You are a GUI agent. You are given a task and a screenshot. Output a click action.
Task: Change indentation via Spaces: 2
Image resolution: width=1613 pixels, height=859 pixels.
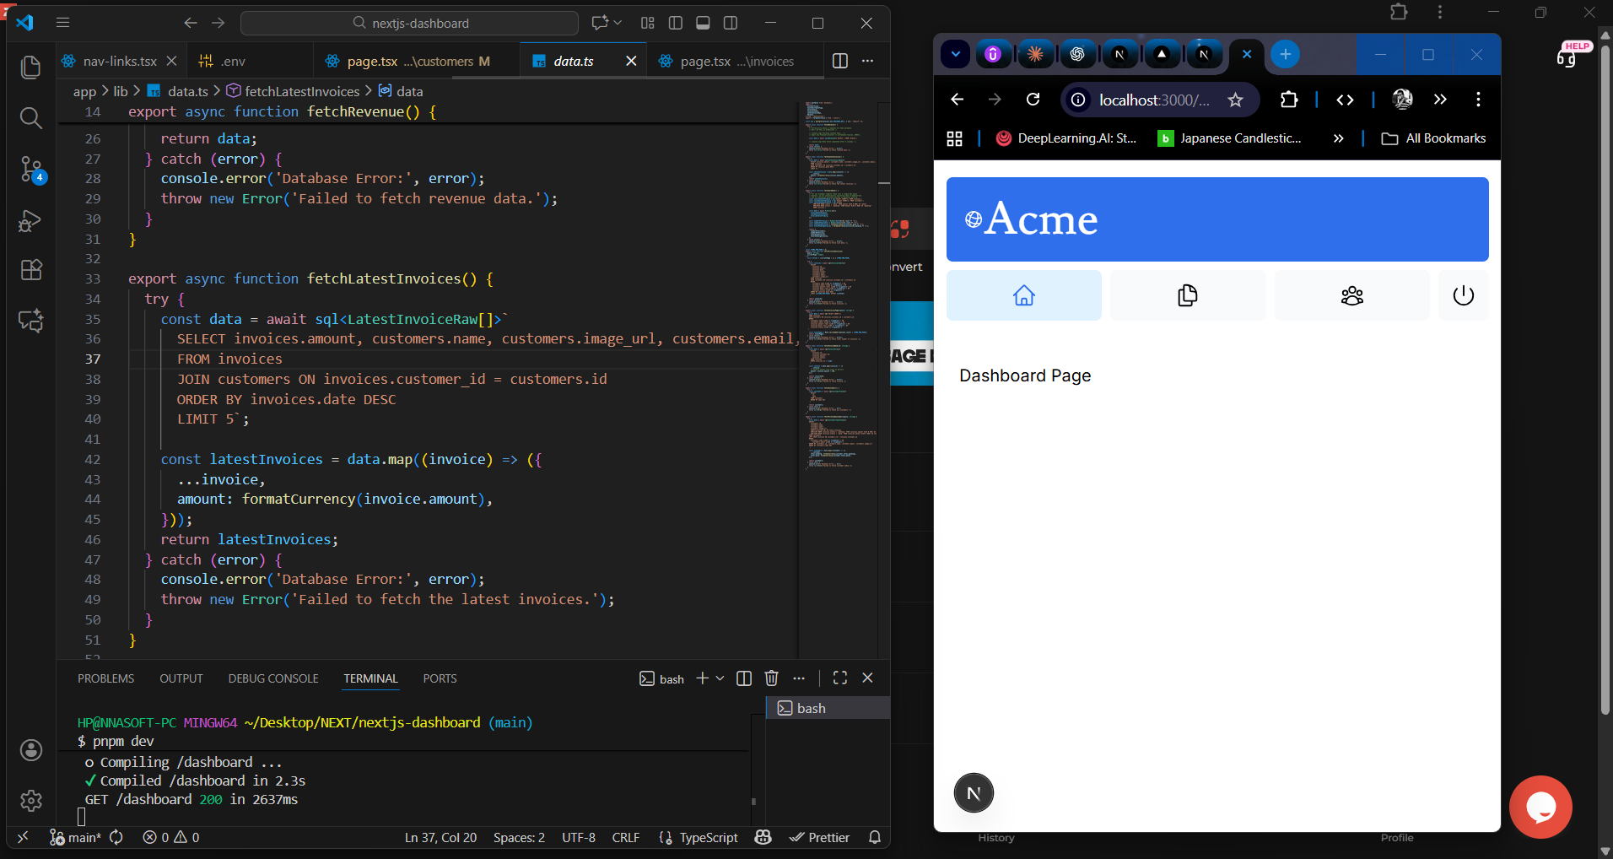pos(519,837)
